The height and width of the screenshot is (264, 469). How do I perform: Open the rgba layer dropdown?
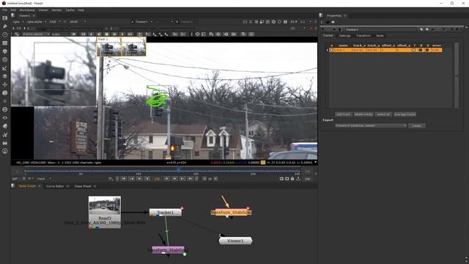point(18,22)
